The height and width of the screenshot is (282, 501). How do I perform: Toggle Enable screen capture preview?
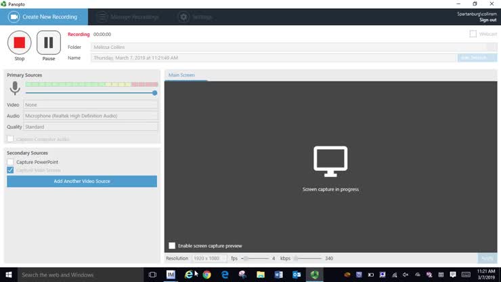click(172, 245)
